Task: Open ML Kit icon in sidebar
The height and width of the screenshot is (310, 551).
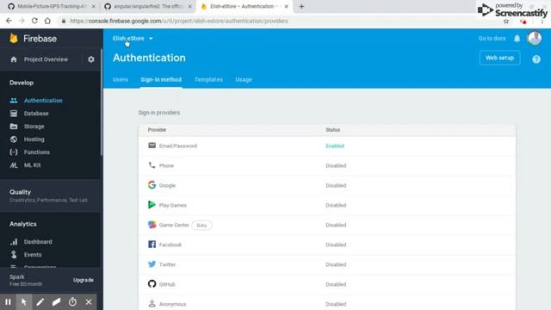Action: pyautogui.click(x=14, y=165)
